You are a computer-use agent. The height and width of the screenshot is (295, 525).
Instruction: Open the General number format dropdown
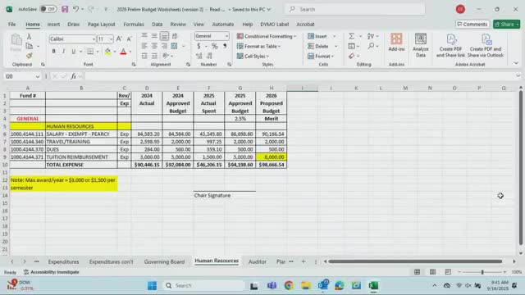point(226,36)
